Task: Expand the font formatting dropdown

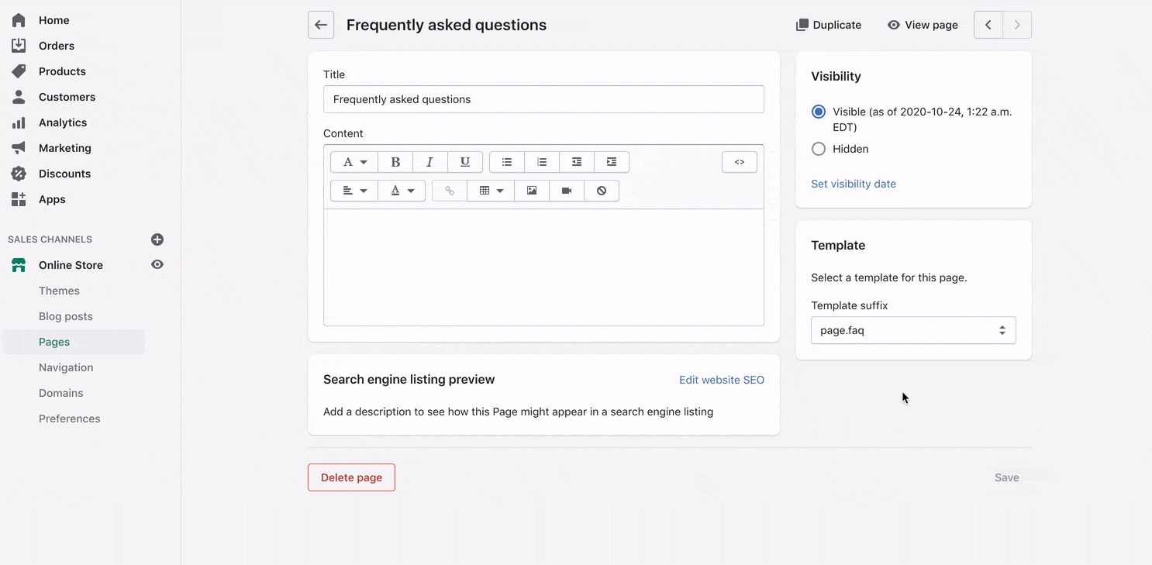Action: pos(354,162)
